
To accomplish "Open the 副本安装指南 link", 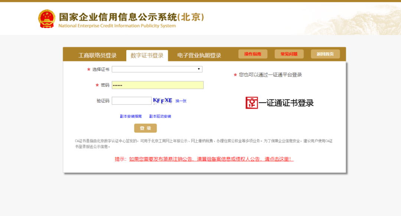I will point(131,116).
